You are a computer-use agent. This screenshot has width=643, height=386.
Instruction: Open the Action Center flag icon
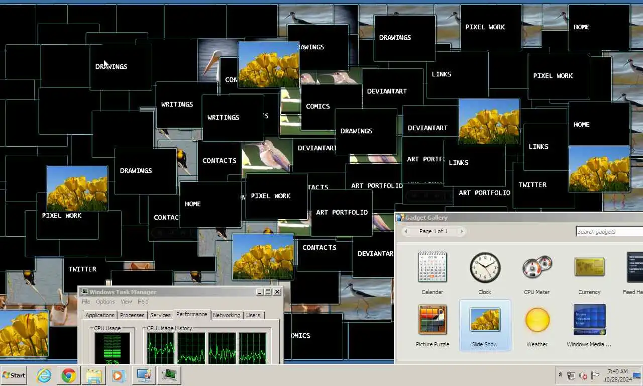pyautogui.click(x=595, y=375)
